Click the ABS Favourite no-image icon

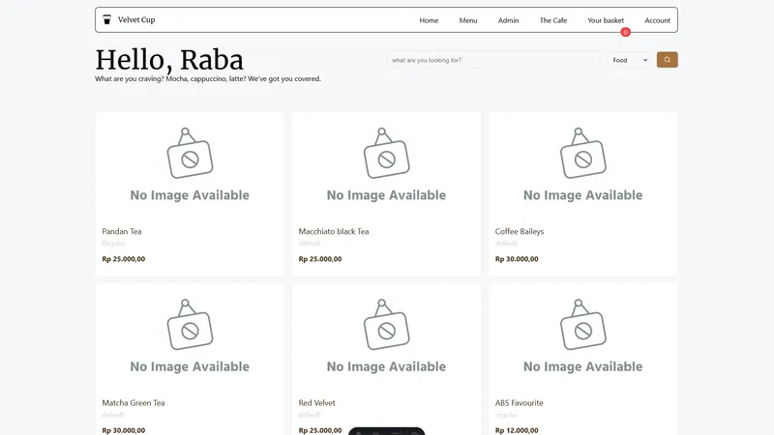tap(583, 325)
